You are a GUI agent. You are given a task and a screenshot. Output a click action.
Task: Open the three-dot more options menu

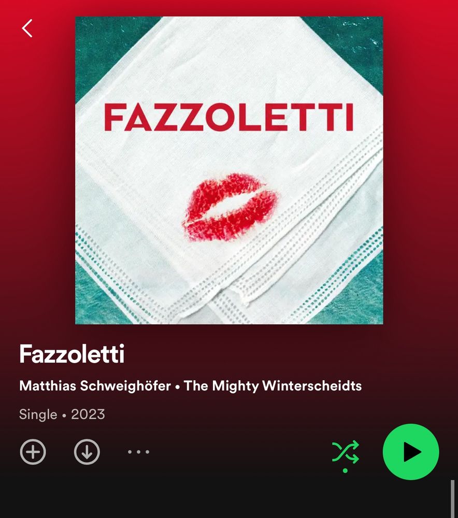(x=138, y=452)
